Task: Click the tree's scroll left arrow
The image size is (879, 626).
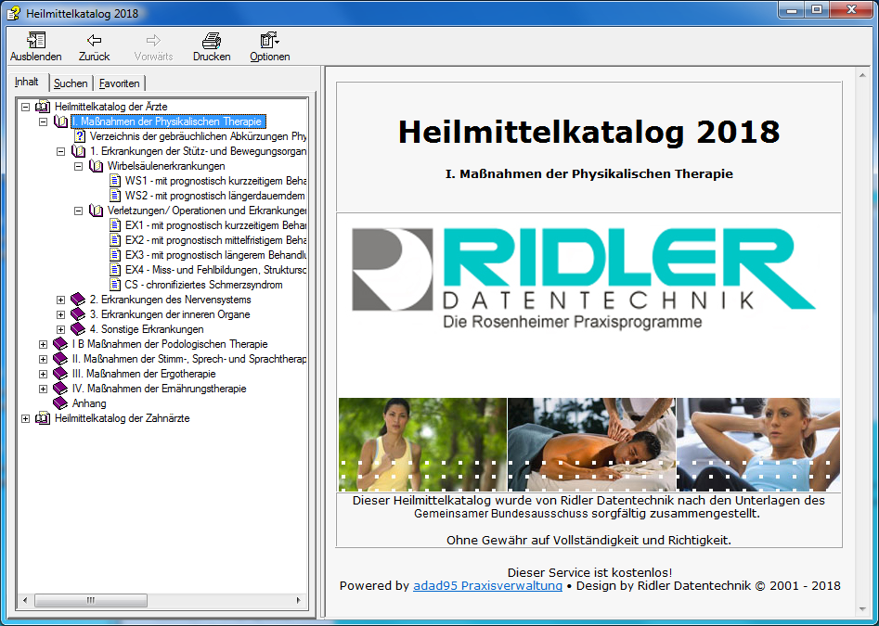Action: click(25, 600)
